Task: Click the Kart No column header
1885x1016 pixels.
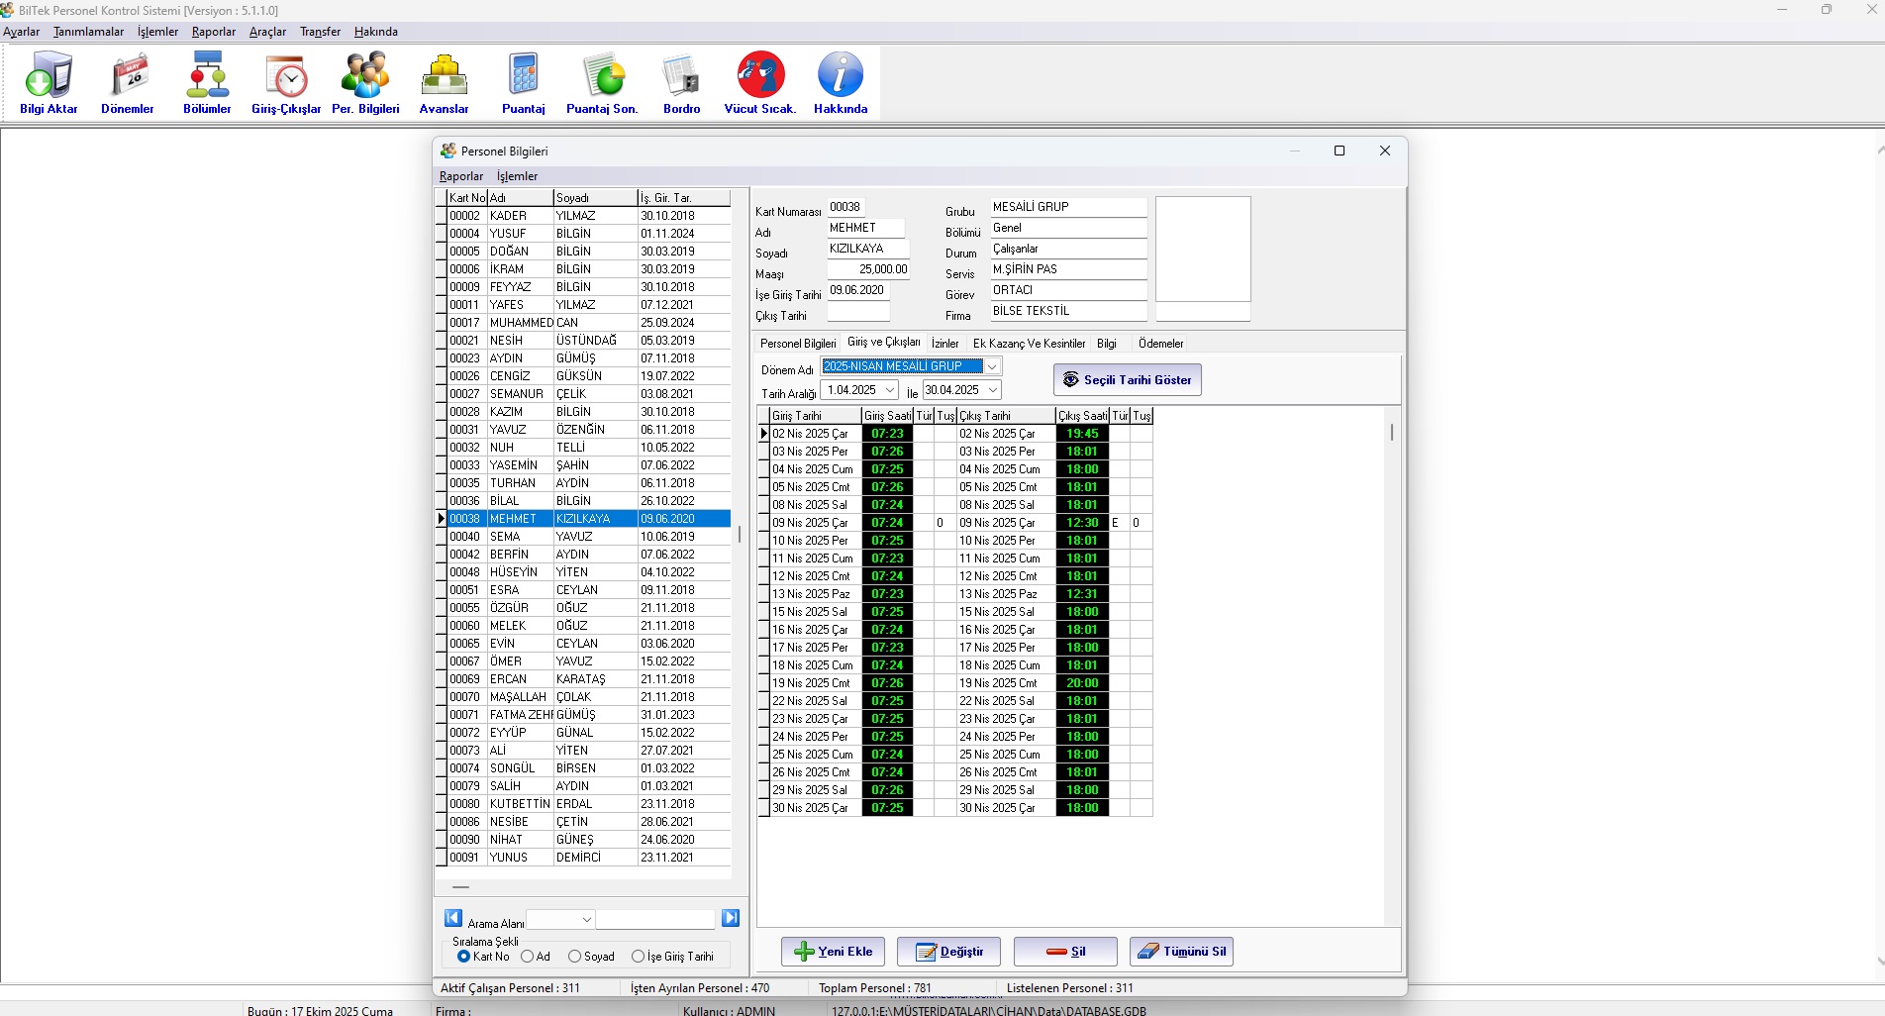Action: coord(467,198)
